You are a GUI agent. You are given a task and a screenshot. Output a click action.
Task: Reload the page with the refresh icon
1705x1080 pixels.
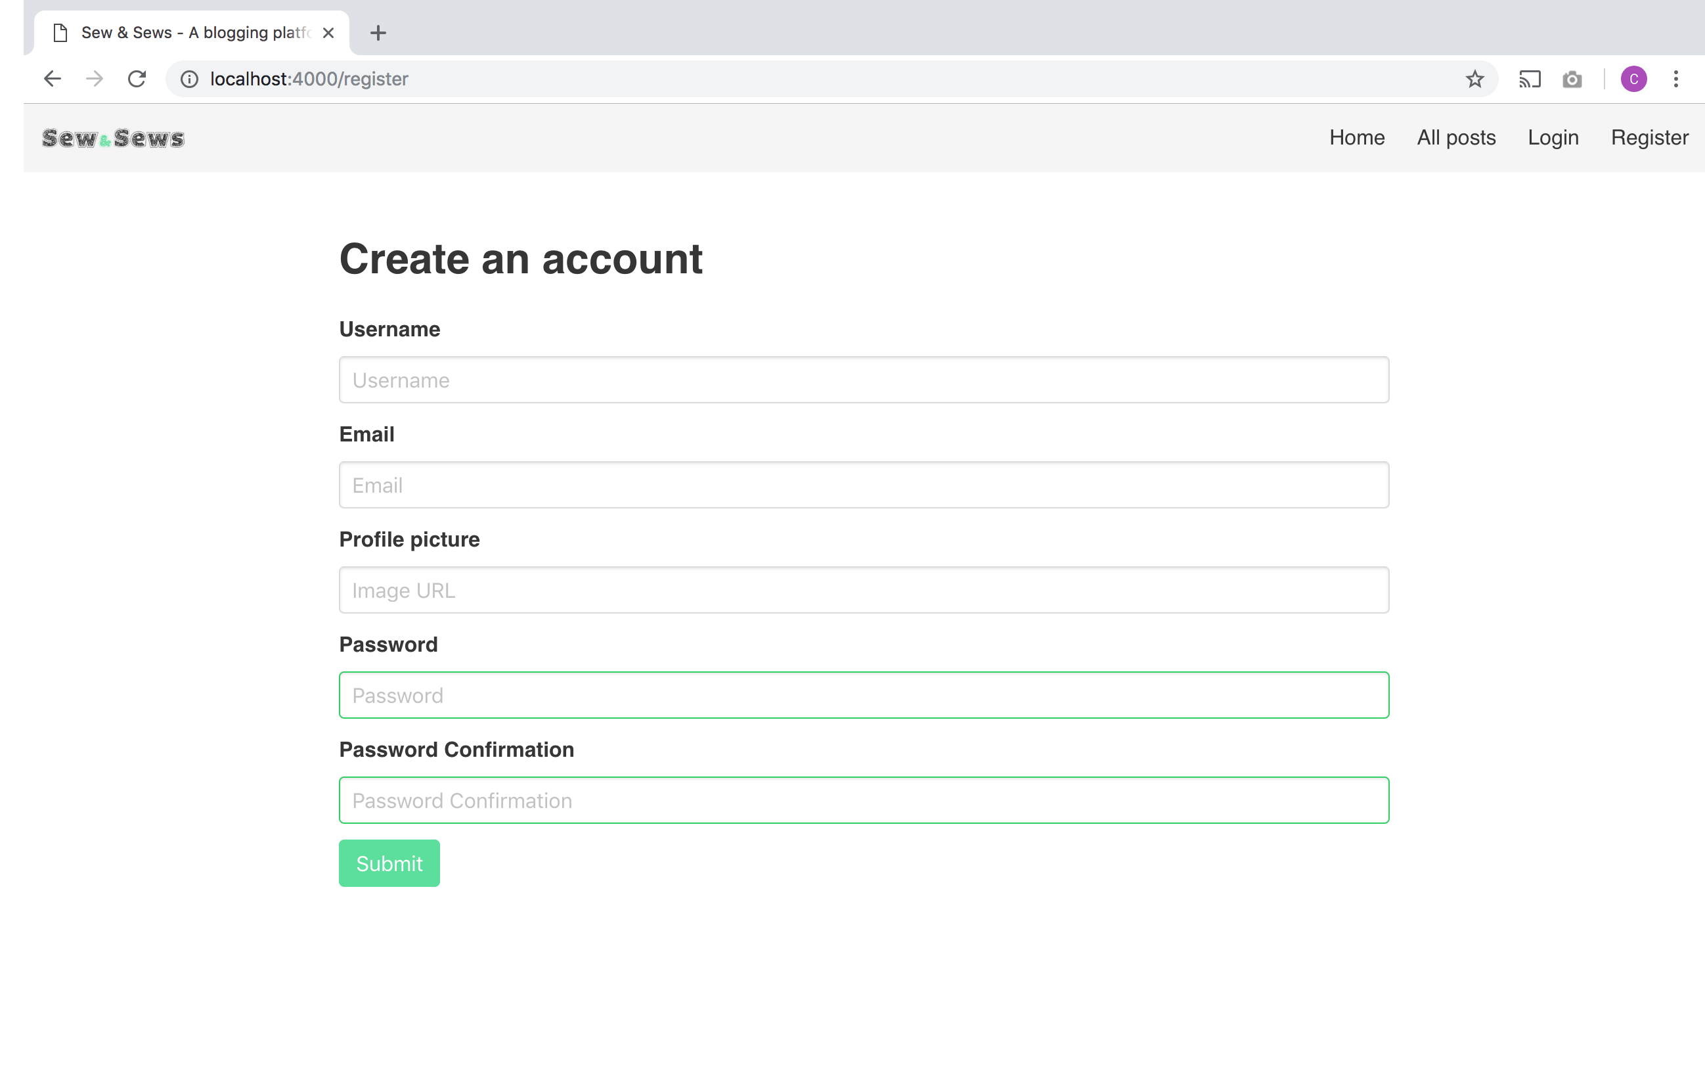[x=137, y=79]
